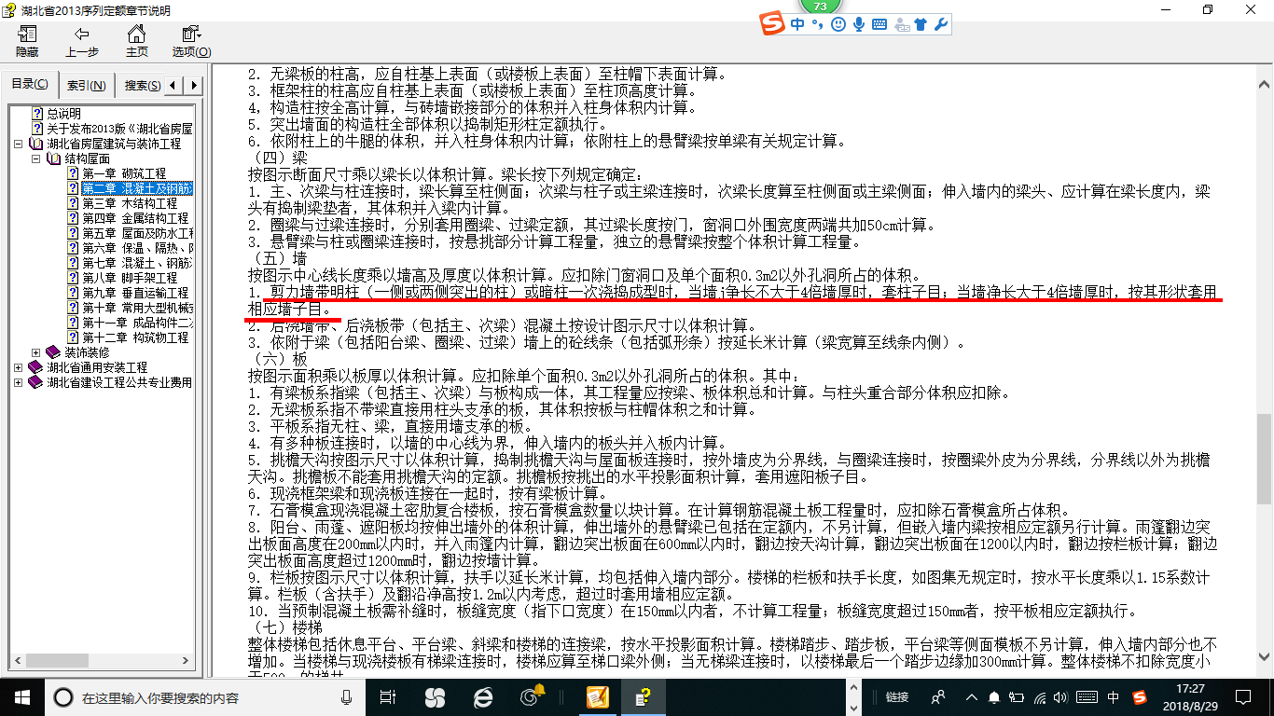Click the 隐藏 (Hide) toolbar button
Viewport: 1274px width, 716px height.
[x=27, y=41]
